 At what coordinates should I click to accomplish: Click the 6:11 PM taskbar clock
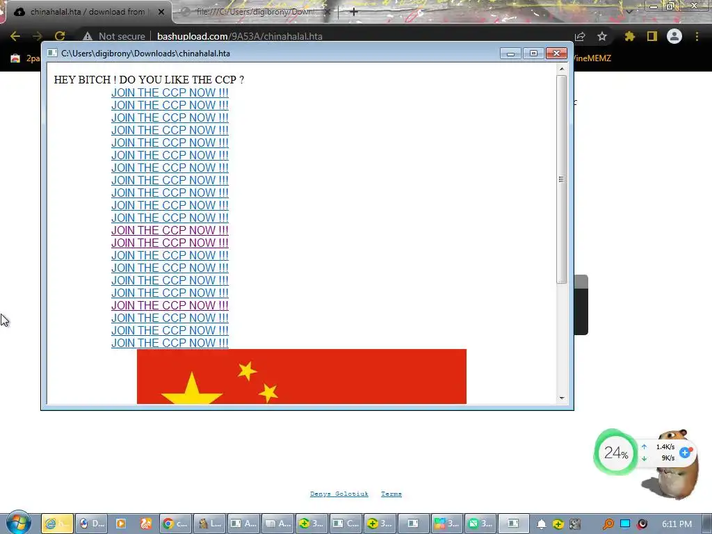[x=677, y=524]
